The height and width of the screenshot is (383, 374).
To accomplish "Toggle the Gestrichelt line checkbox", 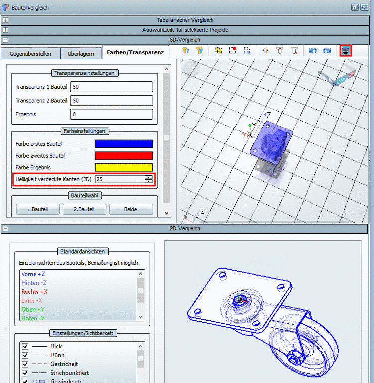I will coord(25,364).
